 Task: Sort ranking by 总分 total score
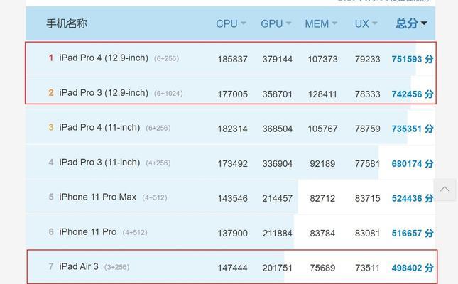point(412,23)
